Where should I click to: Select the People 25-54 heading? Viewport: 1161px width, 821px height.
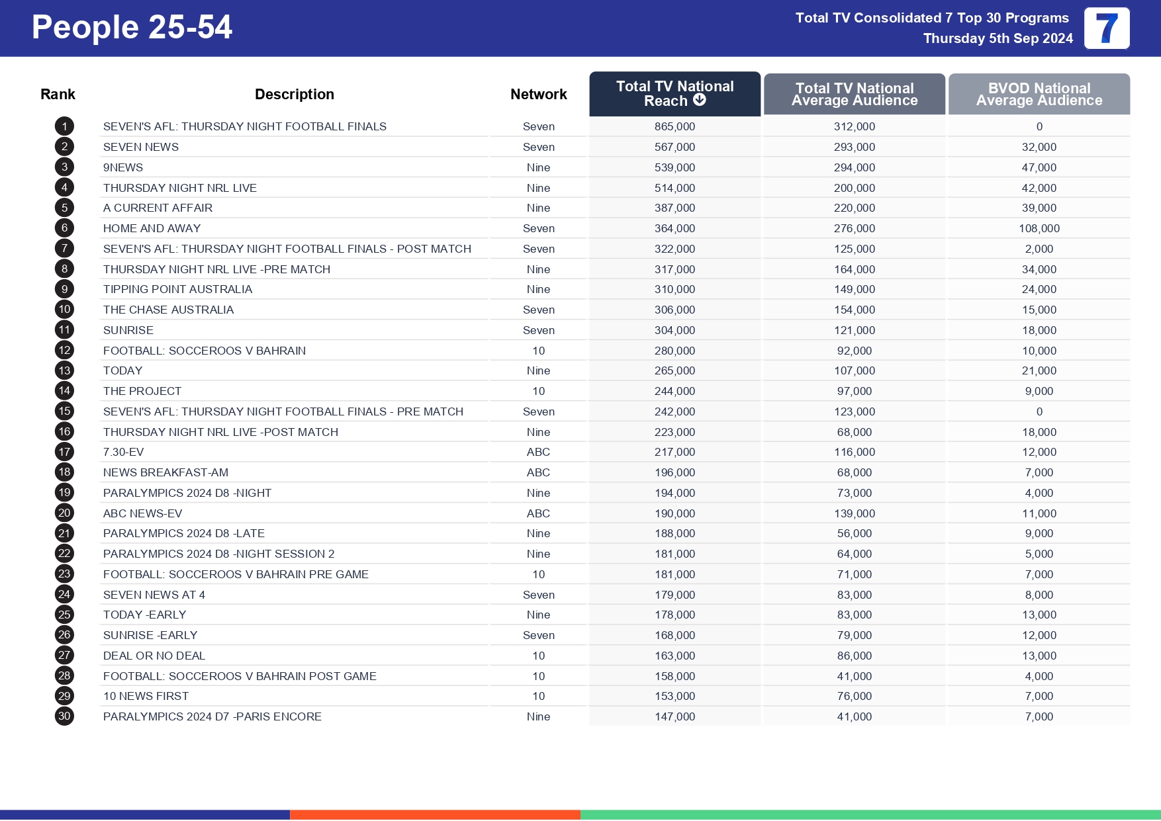pyautogui.click(x=132, y=28)
